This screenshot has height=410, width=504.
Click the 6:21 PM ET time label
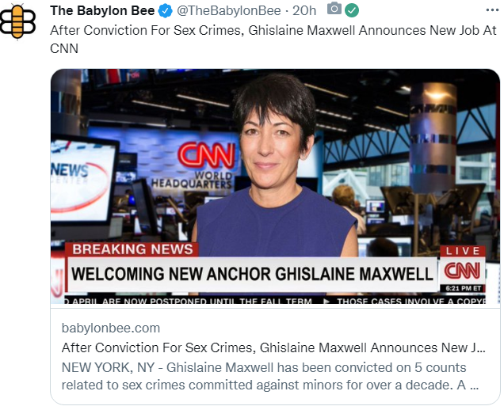pyautogui.click(x=463, y=288)
